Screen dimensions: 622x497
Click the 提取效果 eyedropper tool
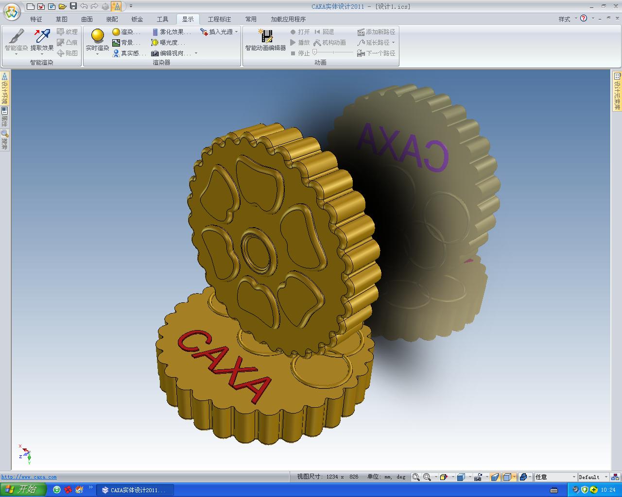point(42,39)
